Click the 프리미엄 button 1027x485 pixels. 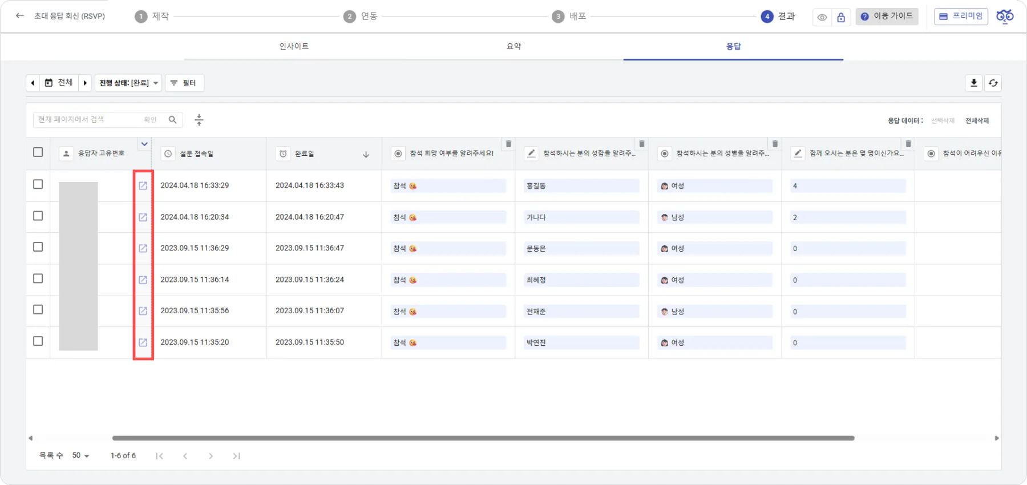[961, 17]
